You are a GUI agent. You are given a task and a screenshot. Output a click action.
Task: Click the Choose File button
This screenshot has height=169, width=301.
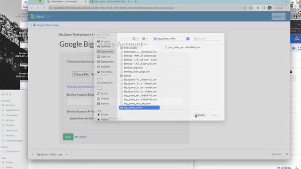(x=81, y=74)
